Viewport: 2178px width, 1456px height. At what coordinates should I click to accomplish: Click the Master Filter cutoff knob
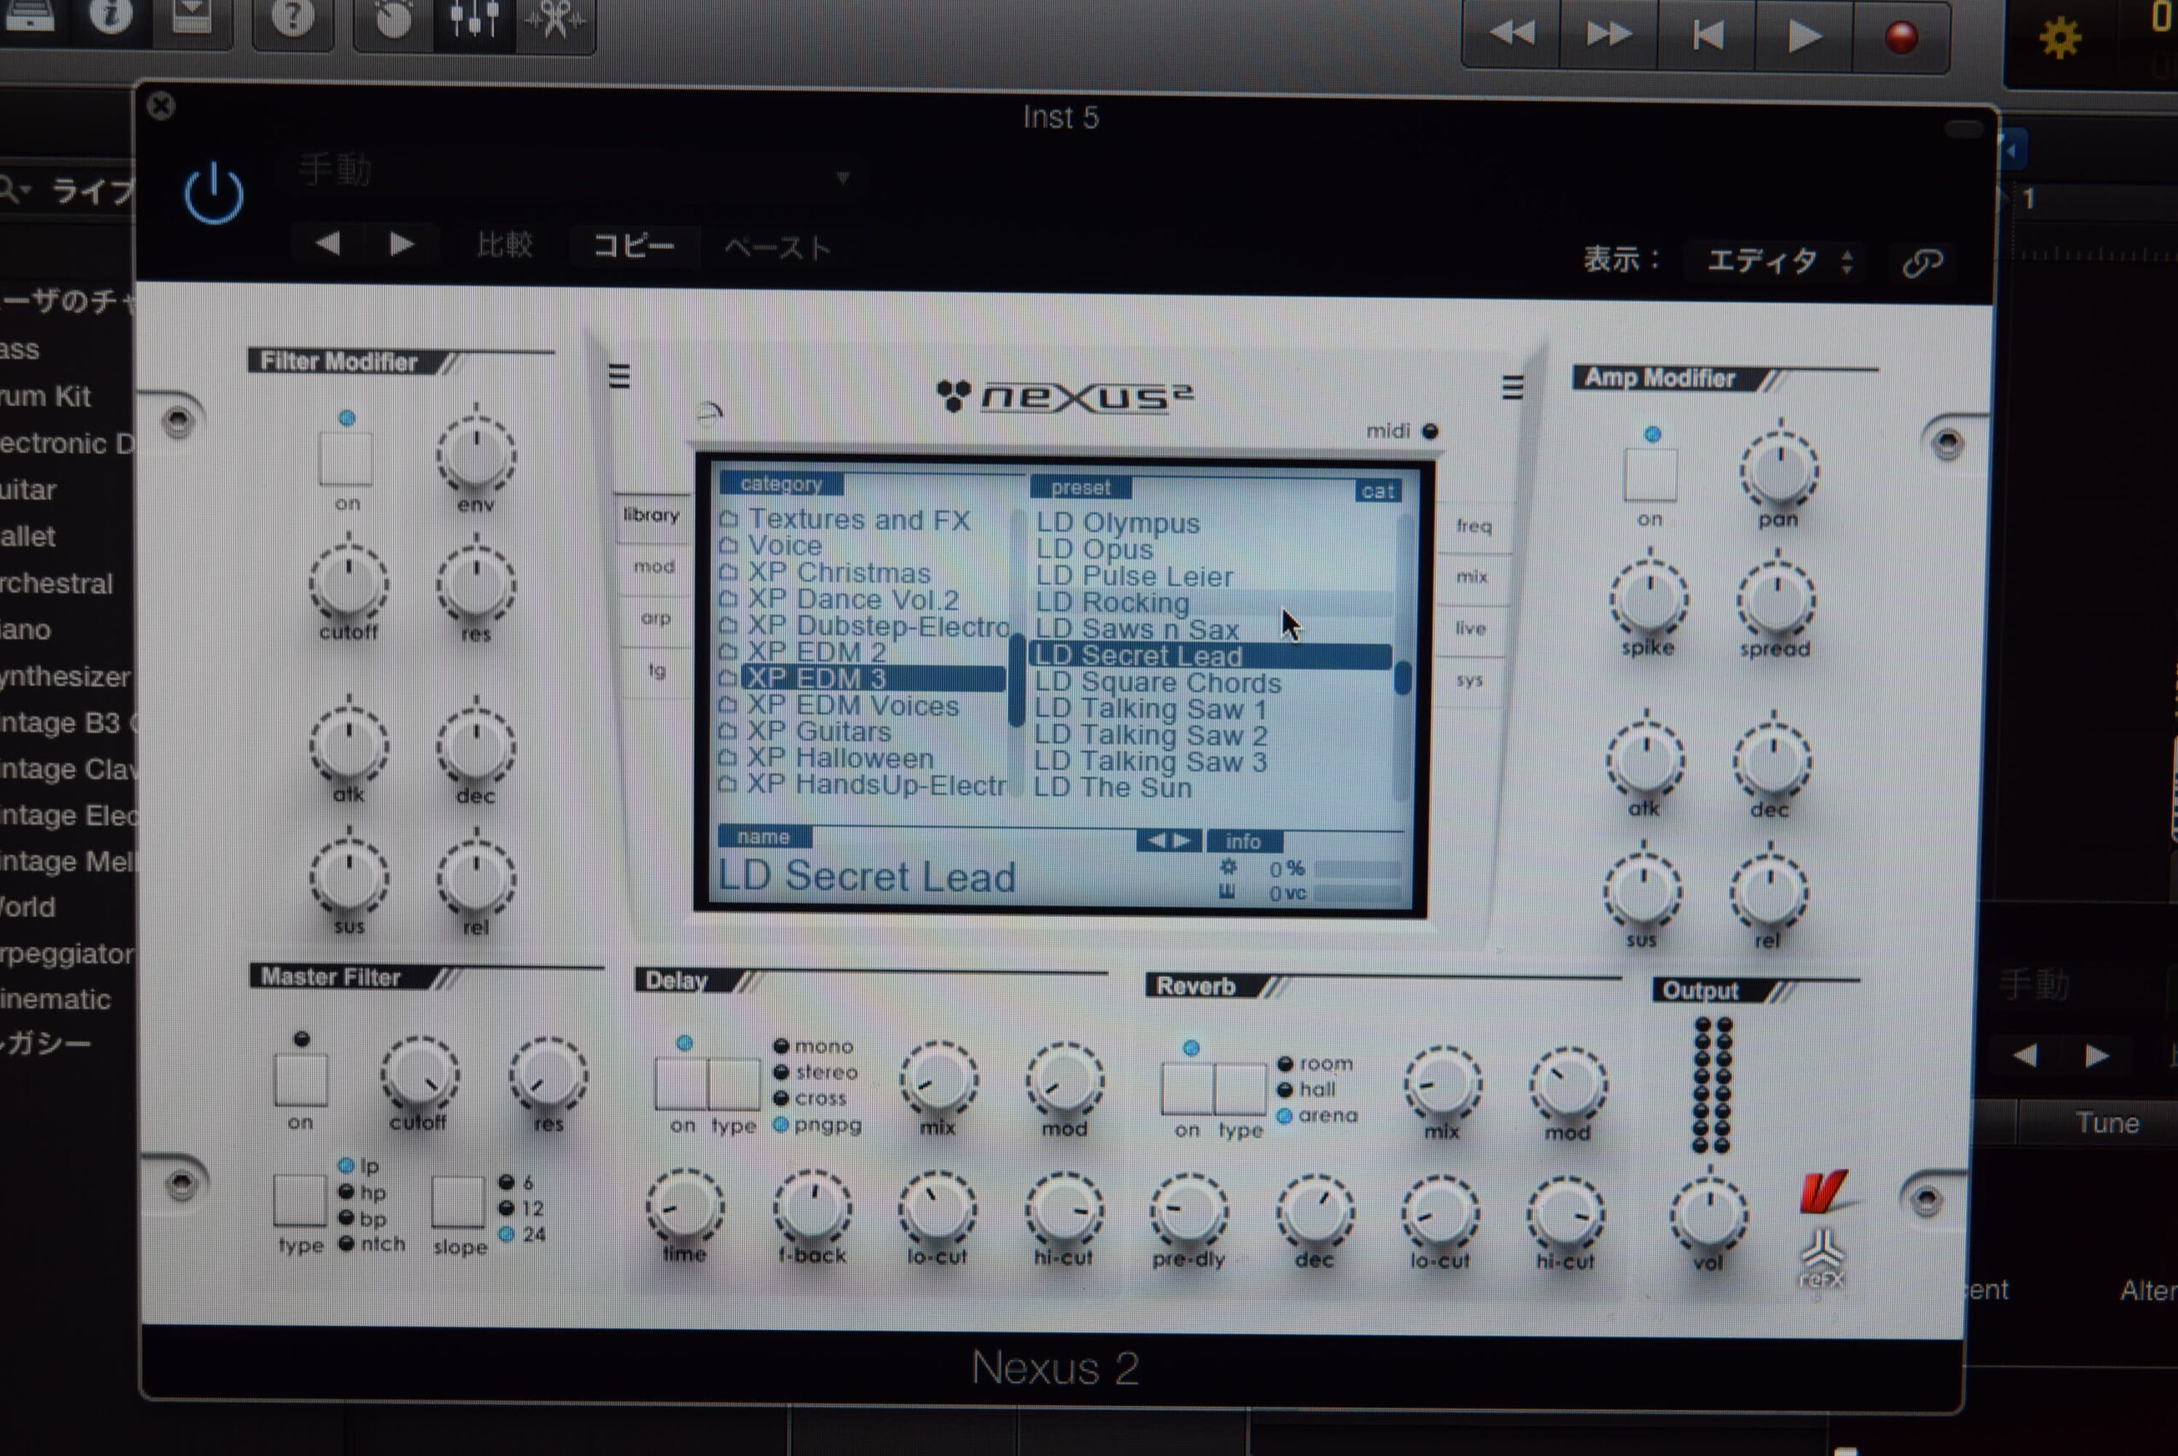tap(419, 1076)
